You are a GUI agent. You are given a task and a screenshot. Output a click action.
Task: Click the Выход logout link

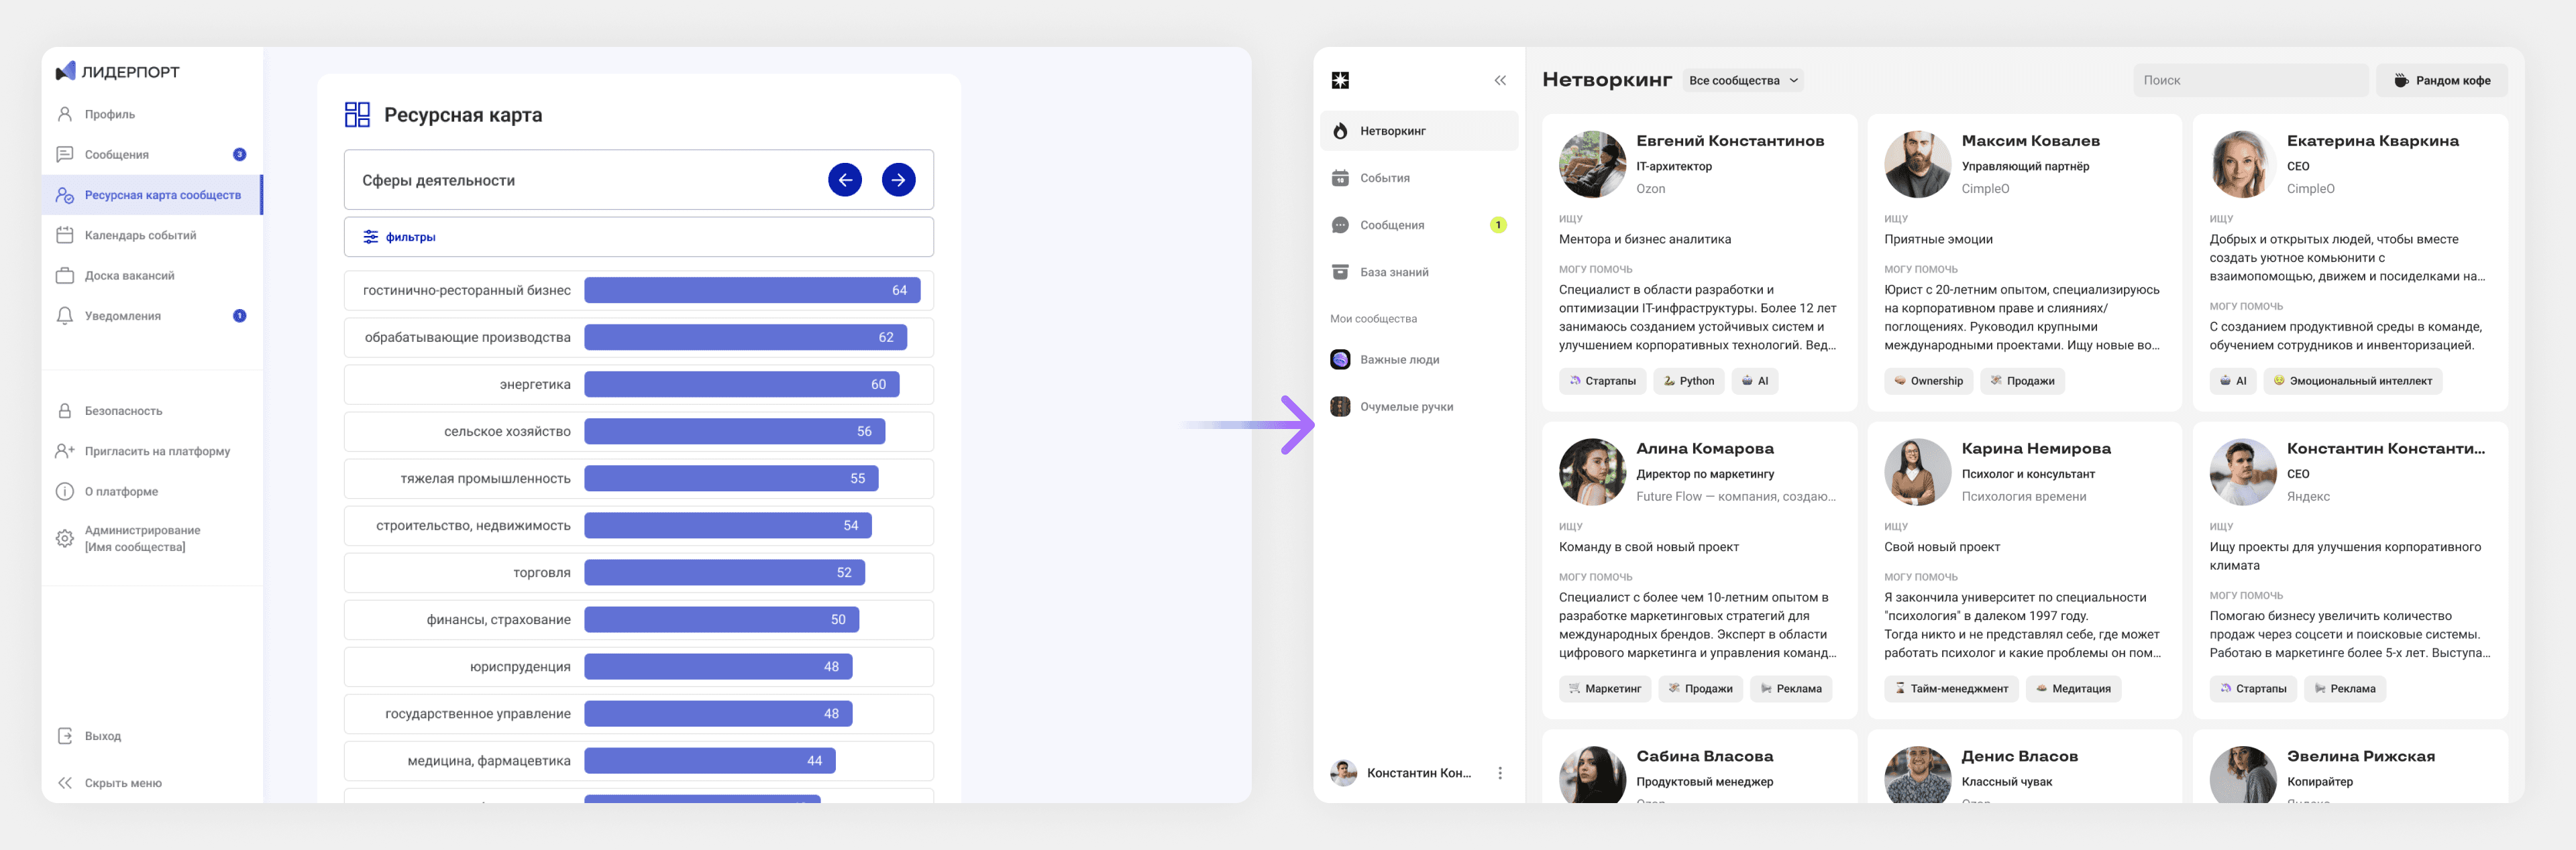click(102, 736)
